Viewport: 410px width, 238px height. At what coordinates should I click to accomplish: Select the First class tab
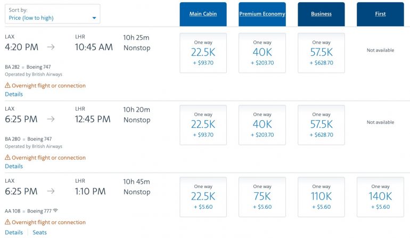(x=380, y=14)
